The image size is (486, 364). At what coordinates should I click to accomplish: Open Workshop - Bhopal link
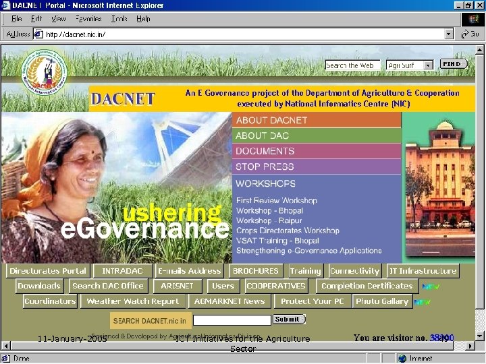click(x=269, y=211)
